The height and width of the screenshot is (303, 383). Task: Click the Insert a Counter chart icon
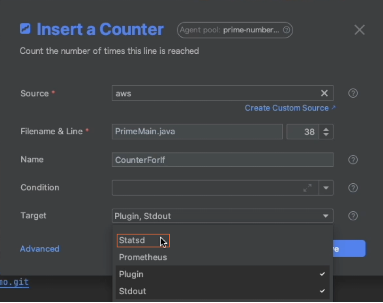25,29
